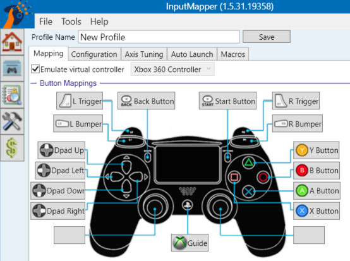
Task: Click the dpad right arrow on the controller
Action: [x=136, y=177]
